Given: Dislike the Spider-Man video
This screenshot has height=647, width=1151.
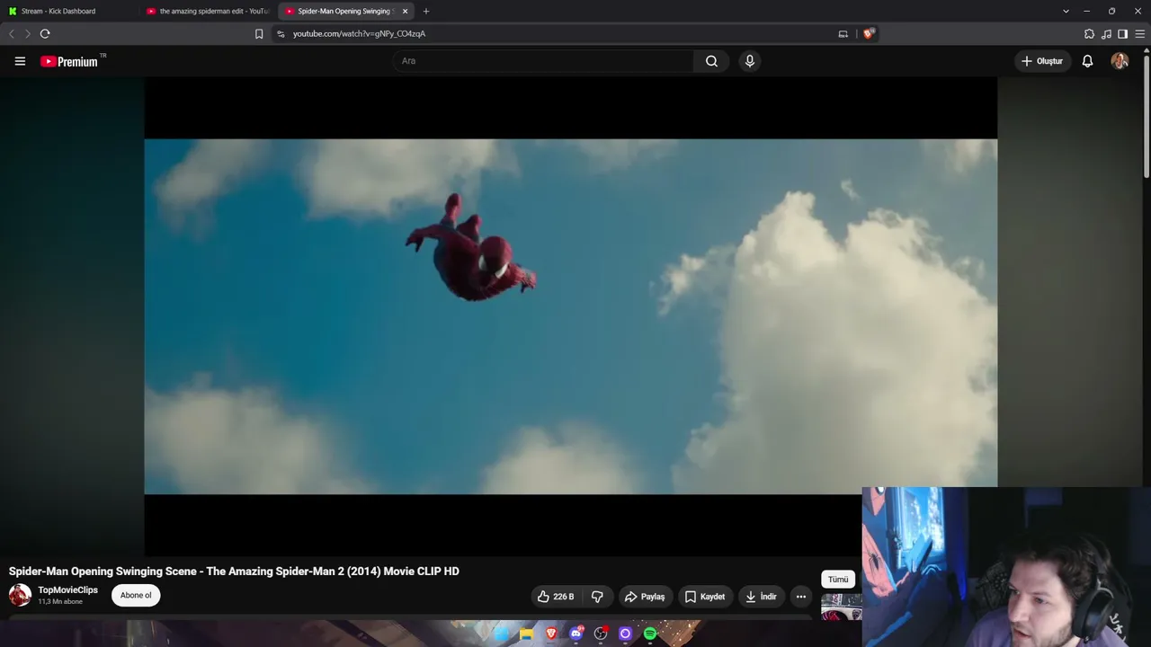Looking at the screenshot, I should coord(597,597).
